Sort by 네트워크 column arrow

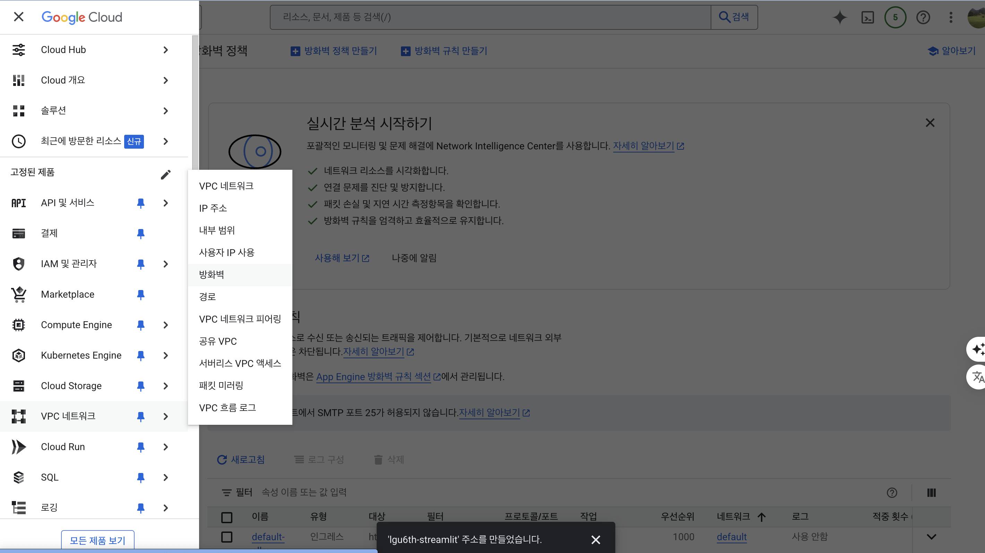(761, 517)
